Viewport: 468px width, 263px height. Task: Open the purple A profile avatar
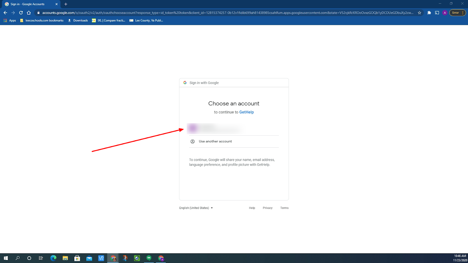445,13
